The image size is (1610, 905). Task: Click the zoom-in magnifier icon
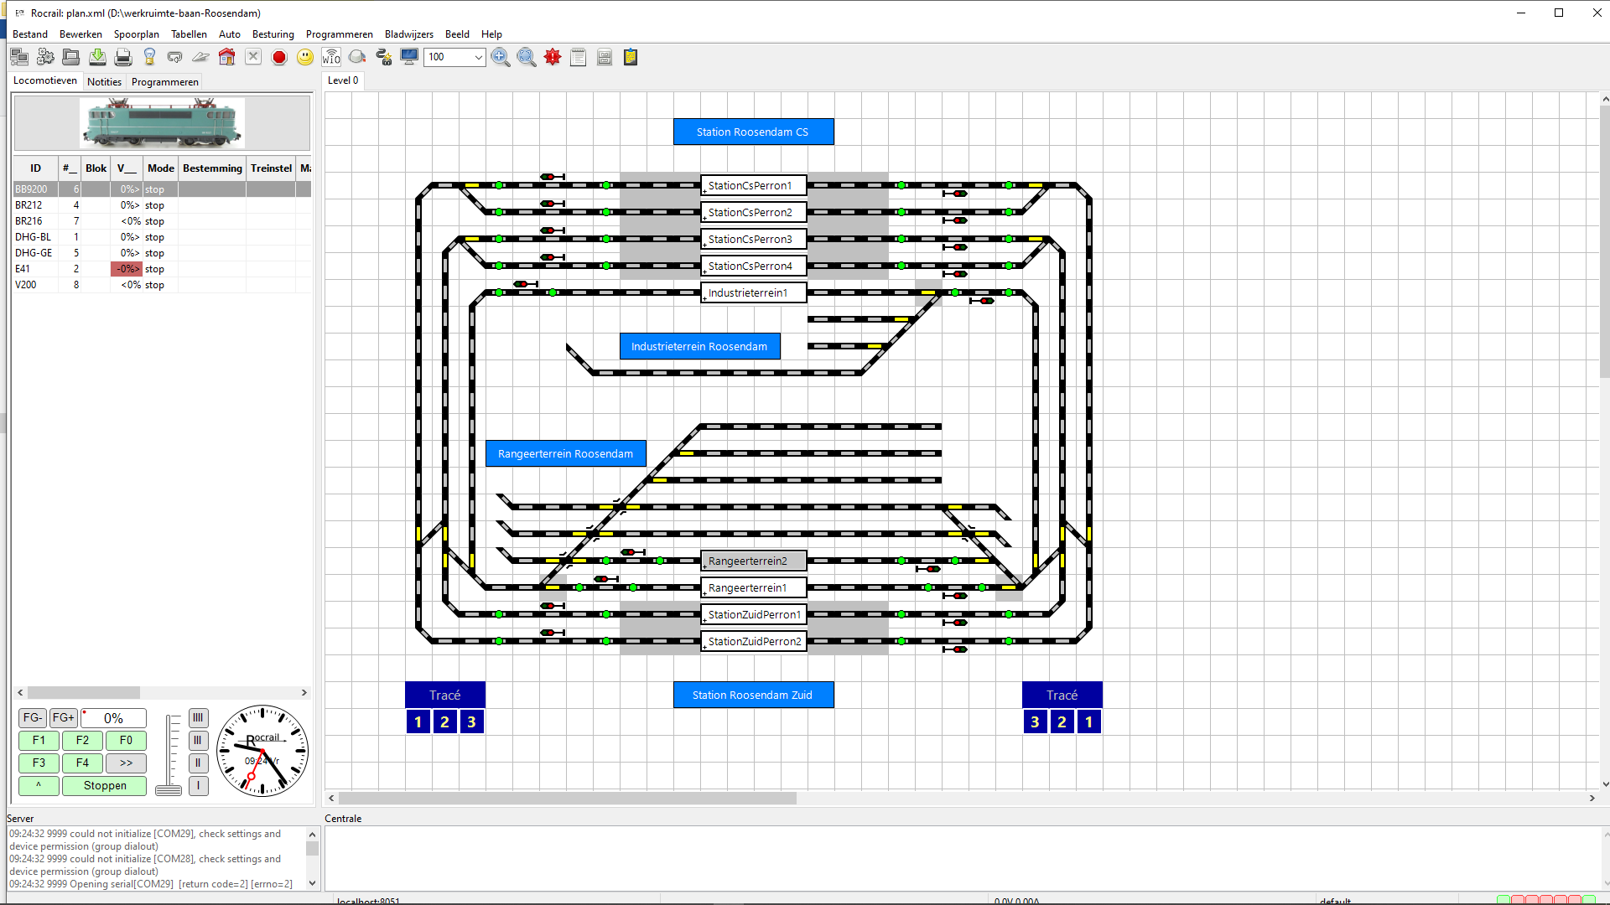(501, 57)
